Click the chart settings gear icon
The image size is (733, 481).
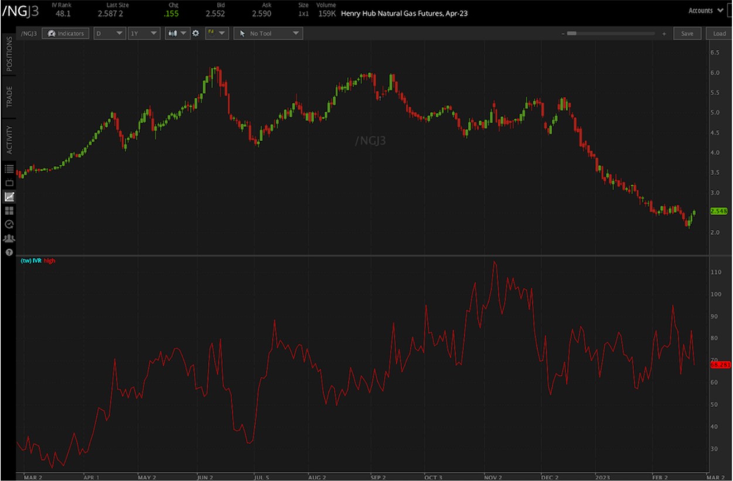(195, 33)
